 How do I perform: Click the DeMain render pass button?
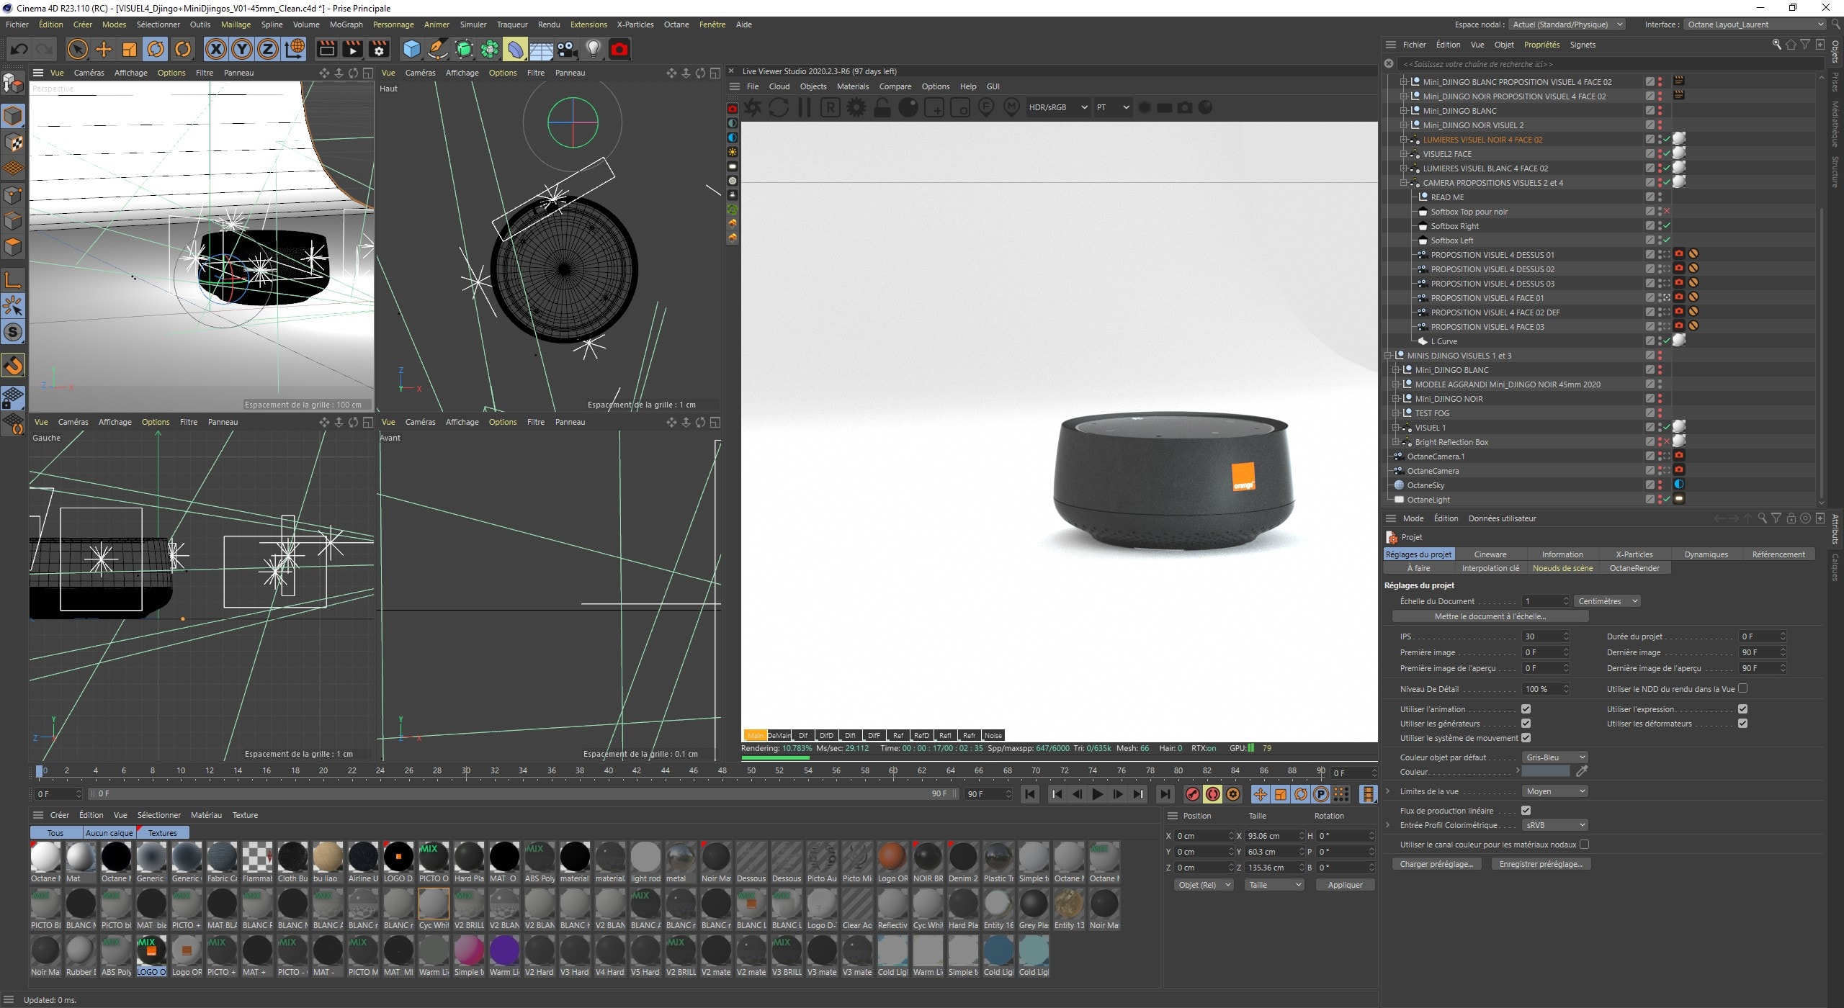pos(779,735)
